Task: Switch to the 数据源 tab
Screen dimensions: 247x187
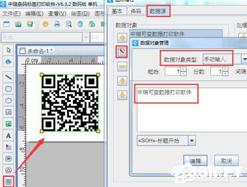Action: click(158, 11)
